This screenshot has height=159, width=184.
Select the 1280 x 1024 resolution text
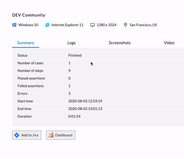pos(106,25)
